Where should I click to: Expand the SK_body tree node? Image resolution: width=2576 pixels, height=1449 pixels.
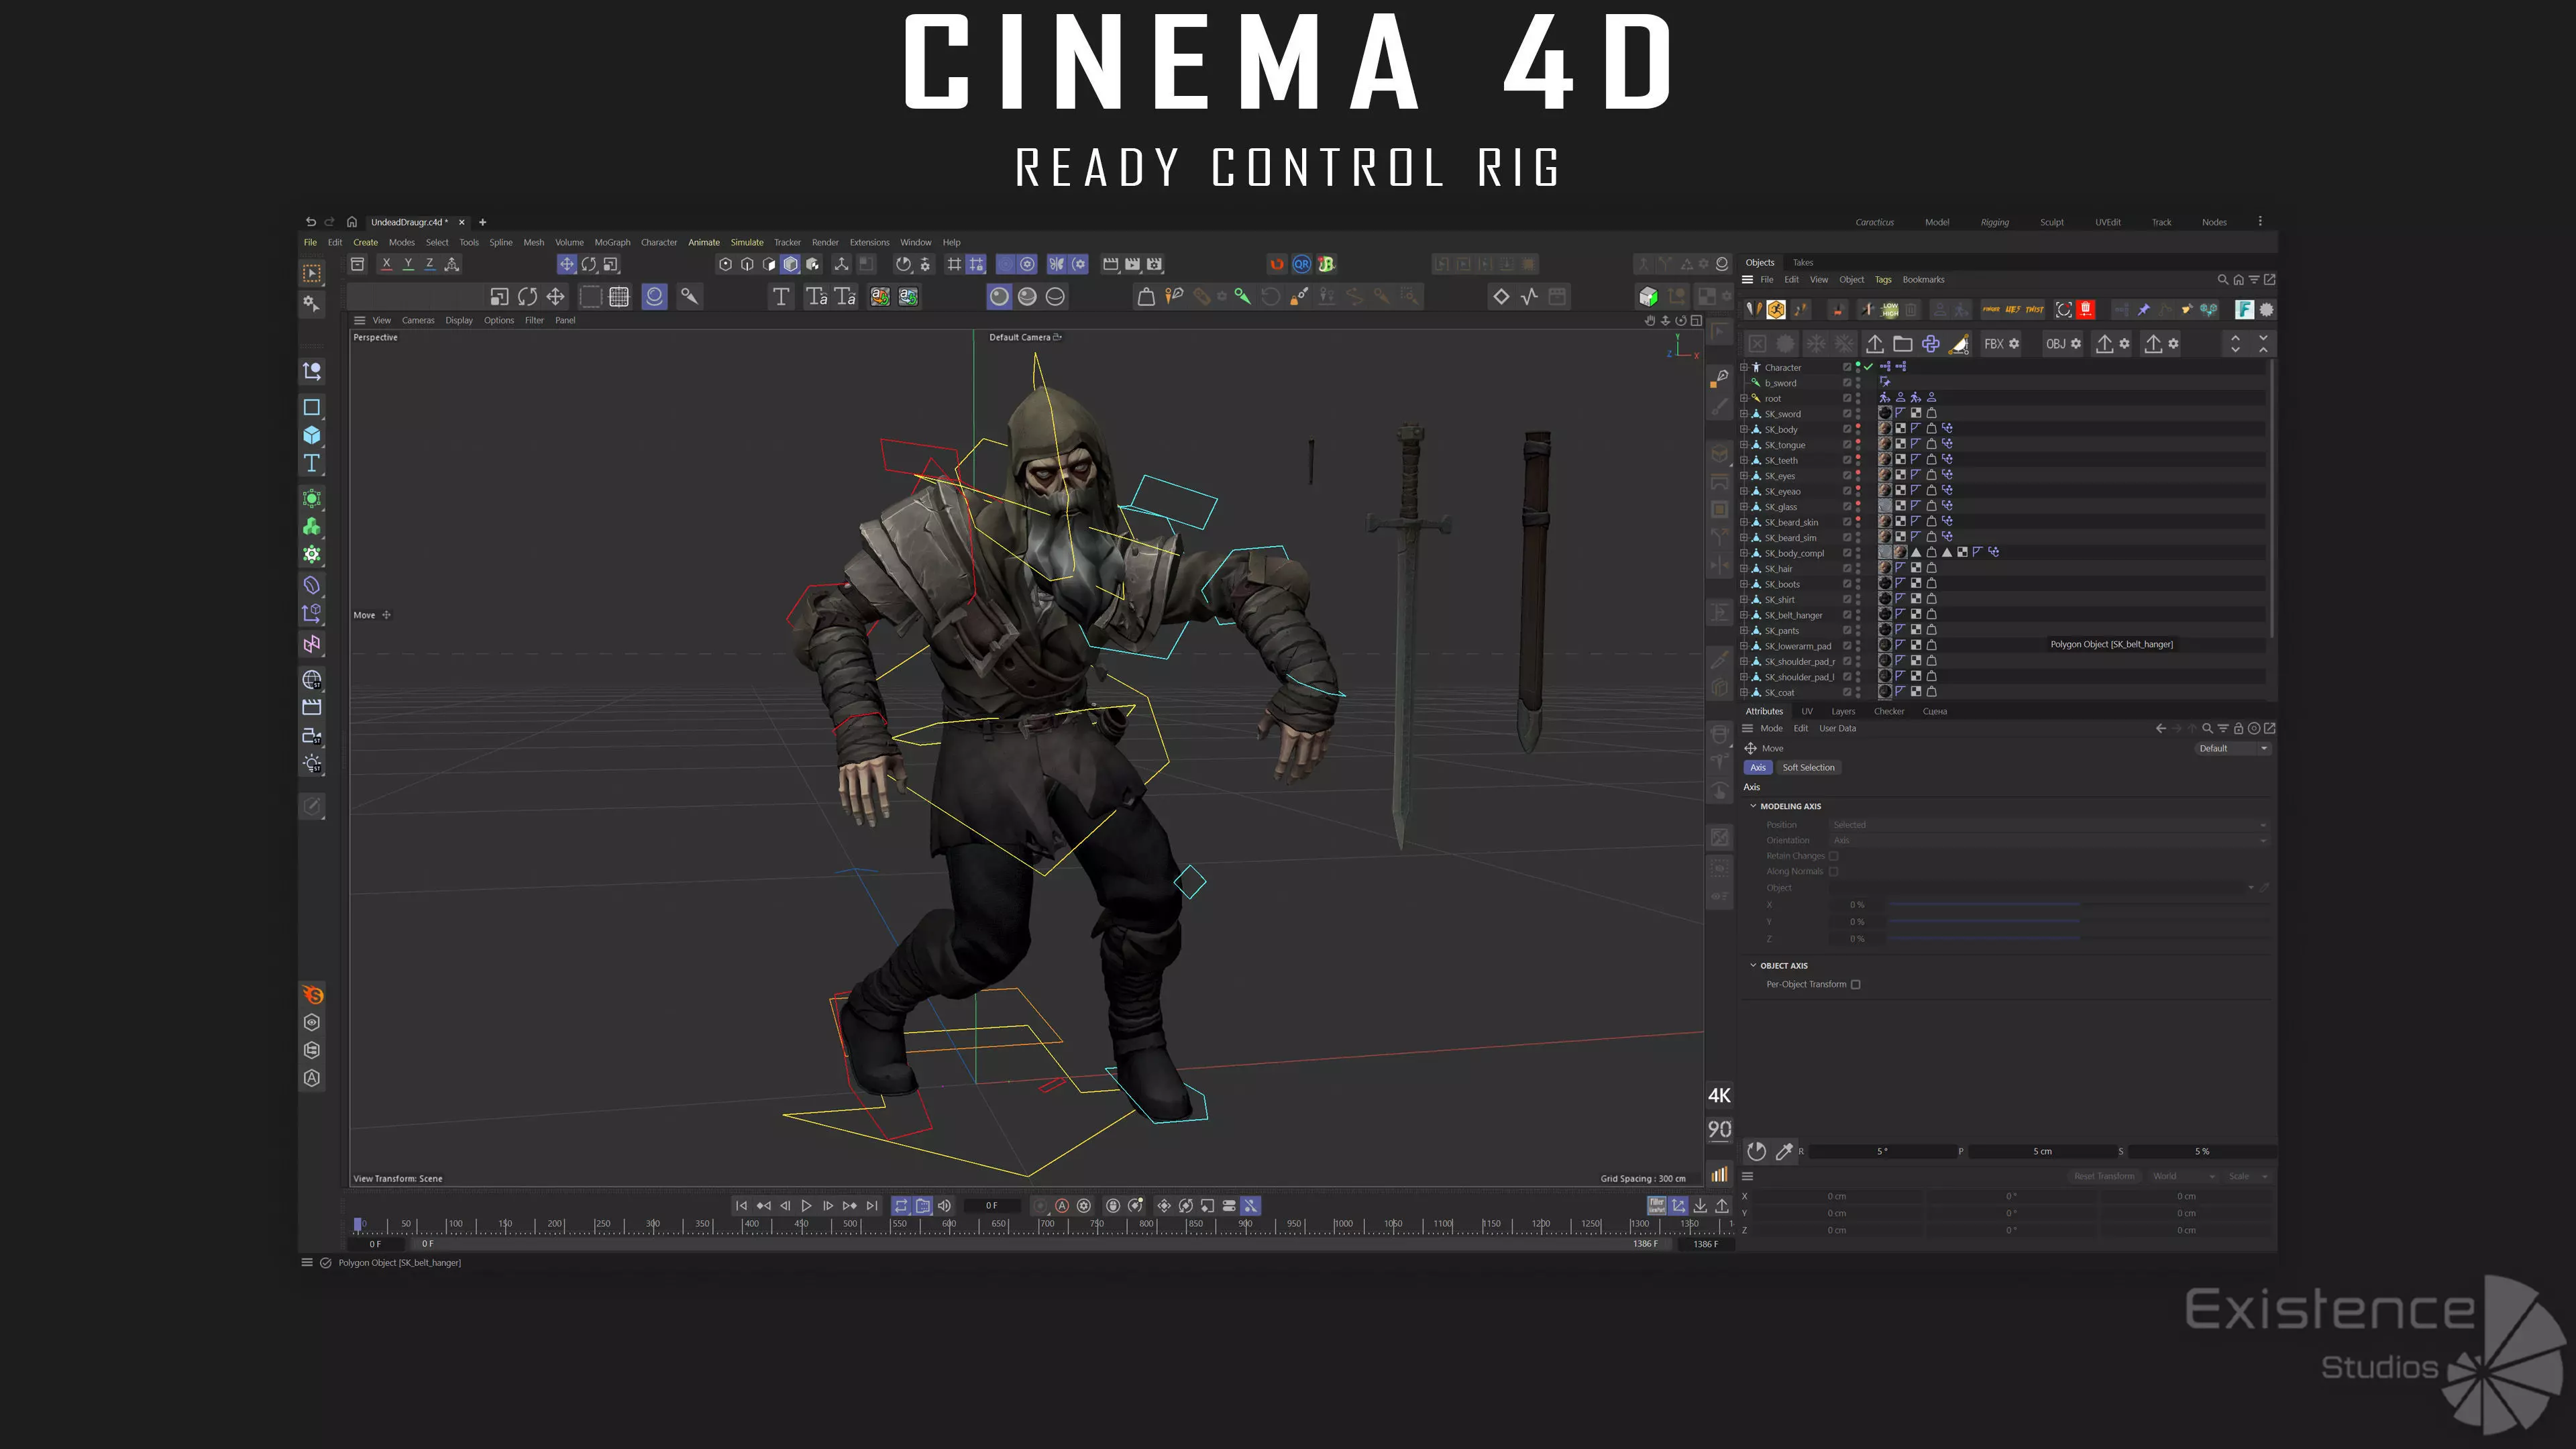(x=1744, y=430)
